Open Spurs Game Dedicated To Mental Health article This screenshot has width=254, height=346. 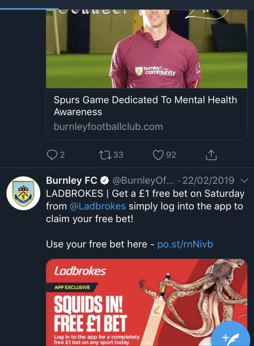point(145,105)
